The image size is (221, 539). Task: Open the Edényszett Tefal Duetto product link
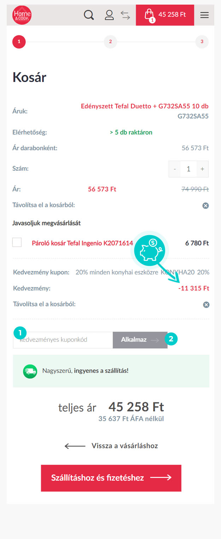(x=145, y=106)
